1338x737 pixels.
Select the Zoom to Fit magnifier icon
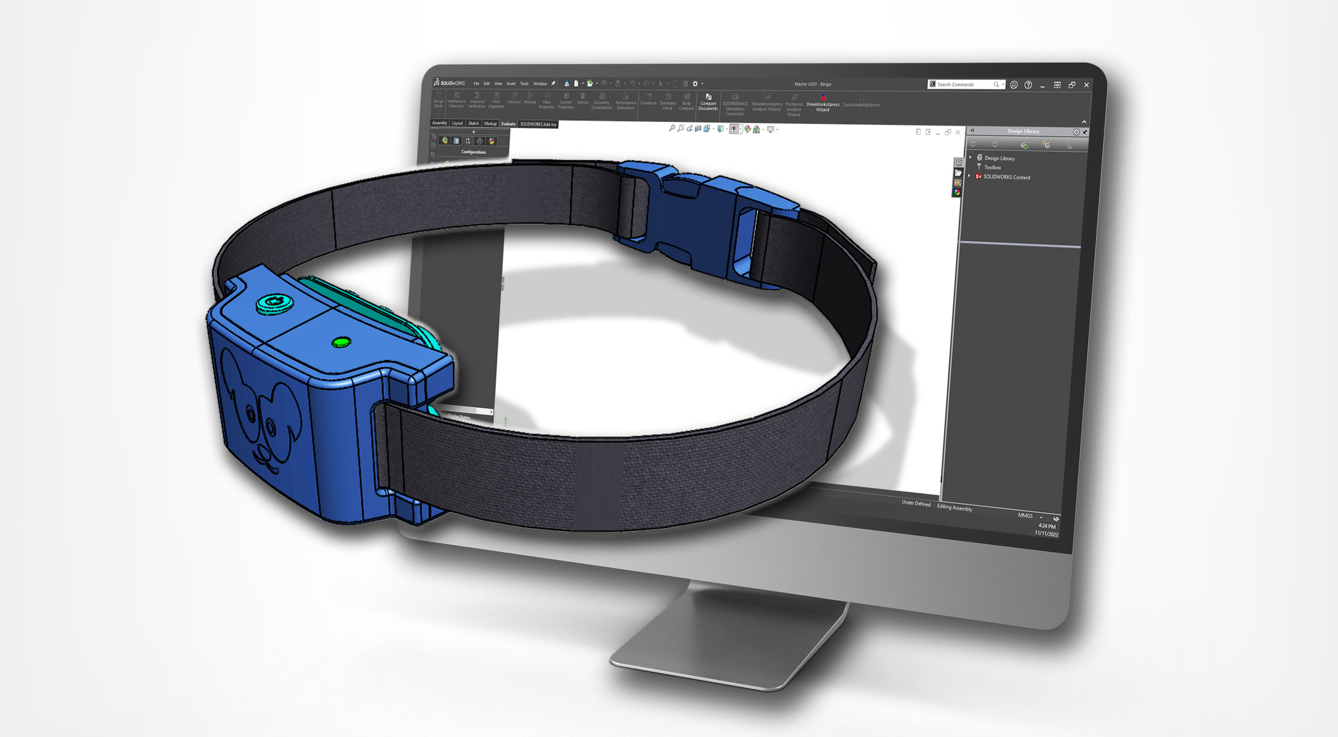click(x=672, y=128)
